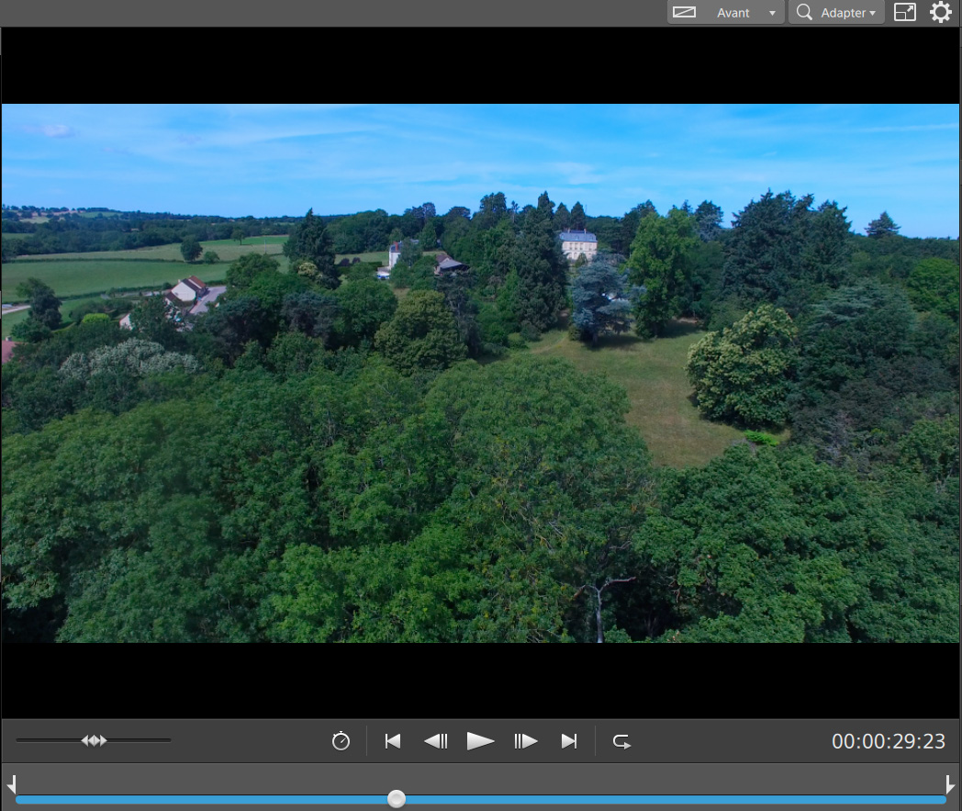This screenshot has width=962, height=811.
Task: Expand the Adapter zoom dropdown
Action: pyautogui.click(x=872, y=14)
